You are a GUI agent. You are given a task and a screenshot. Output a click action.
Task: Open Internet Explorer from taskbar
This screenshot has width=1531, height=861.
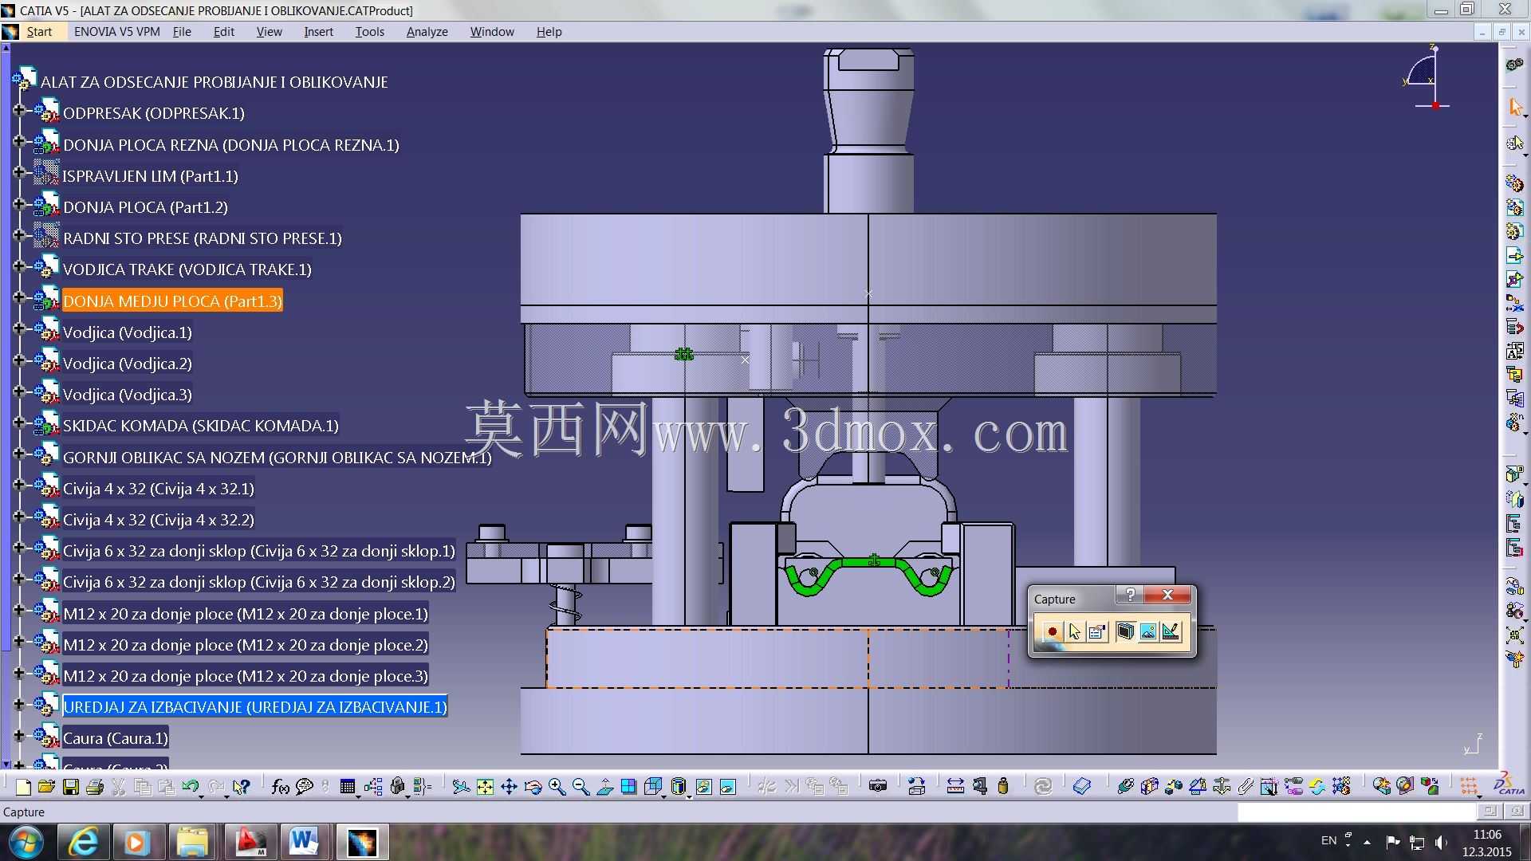click(83, 842)
